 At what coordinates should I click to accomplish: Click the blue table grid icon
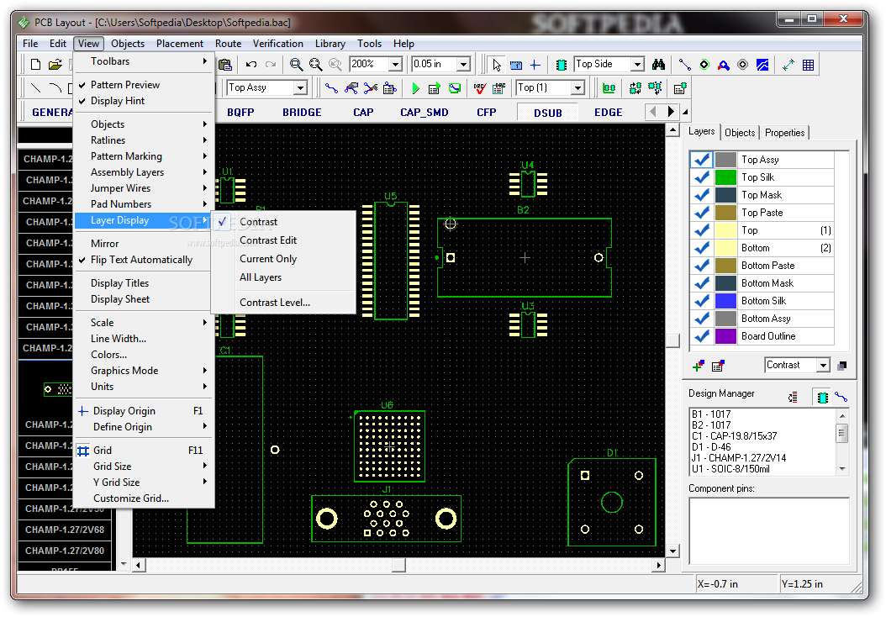point(808,65)
